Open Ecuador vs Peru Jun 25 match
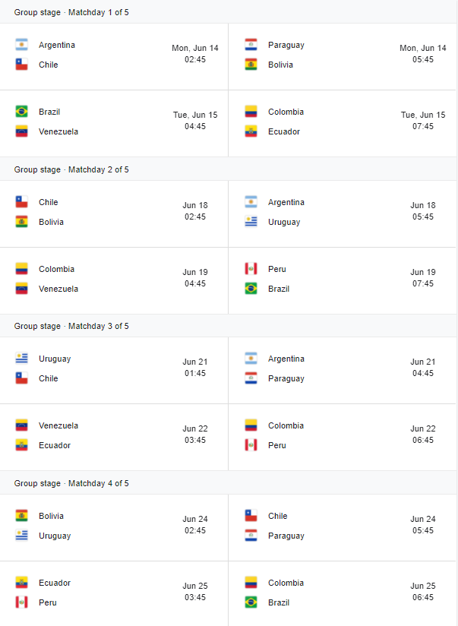This screenshot has width=458, height=626. click(x=114, y=593)
